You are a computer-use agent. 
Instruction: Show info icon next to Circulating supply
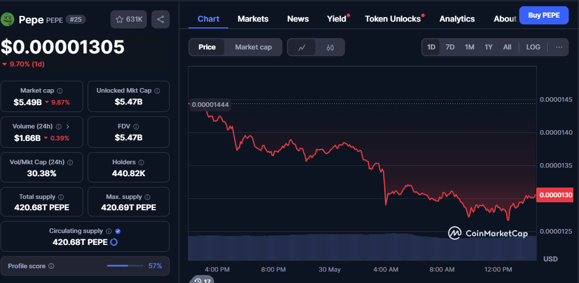[x=109, y=231]
